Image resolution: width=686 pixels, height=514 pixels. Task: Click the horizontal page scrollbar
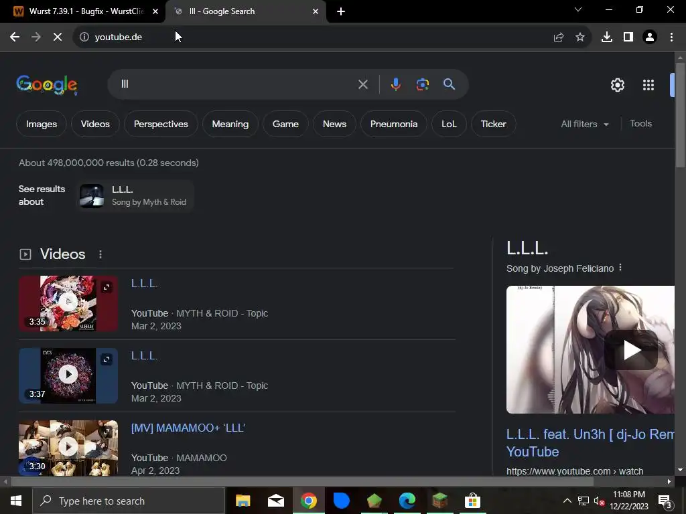302,482
